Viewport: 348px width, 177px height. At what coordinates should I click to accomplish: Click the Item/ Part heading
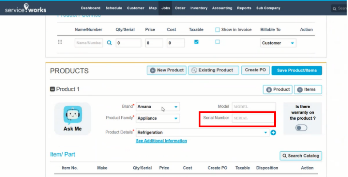(x=63, y=154)
